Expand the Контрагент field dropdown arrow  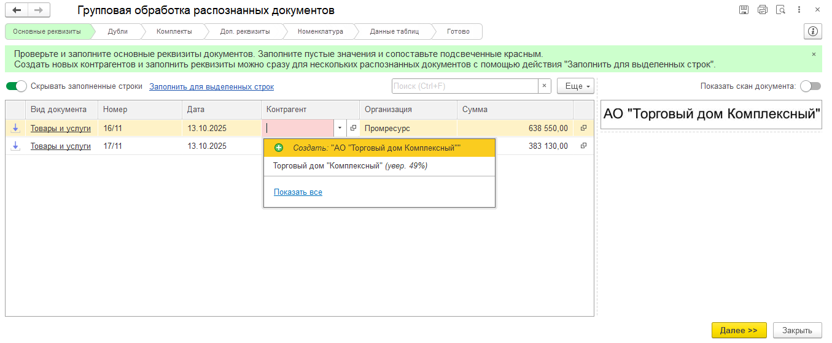point(340,128)
